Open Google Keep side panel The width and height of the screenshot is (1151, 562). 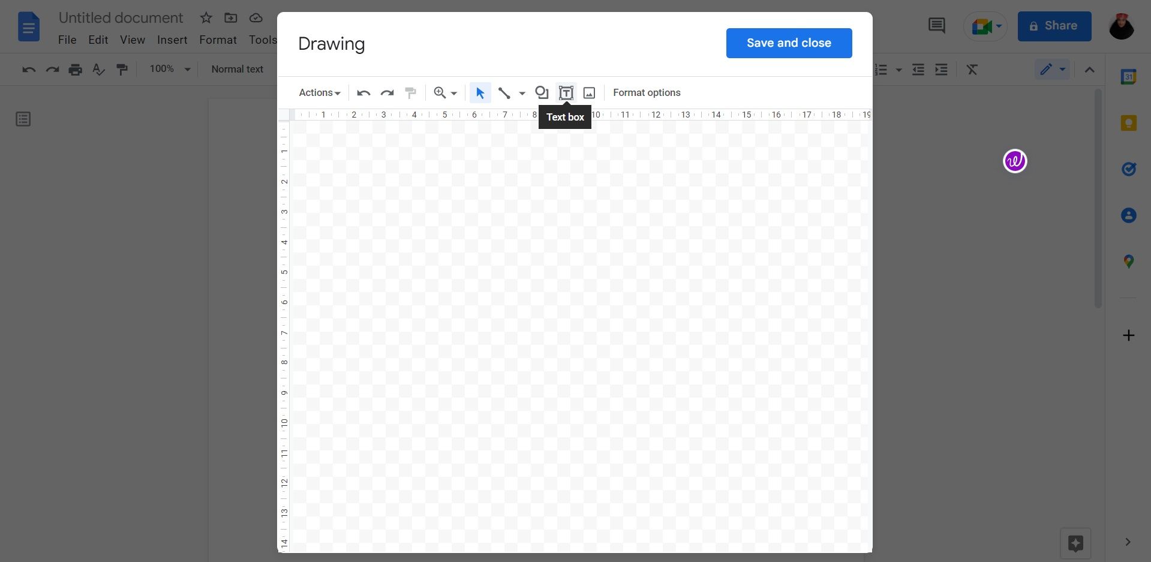tap(1129, 123)
